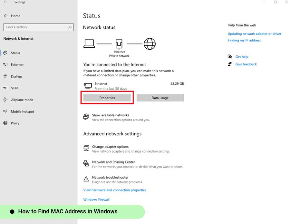Select Proxy in the sidebar
This screenshot has height=224, width=290.
click(x=15, y=123)
